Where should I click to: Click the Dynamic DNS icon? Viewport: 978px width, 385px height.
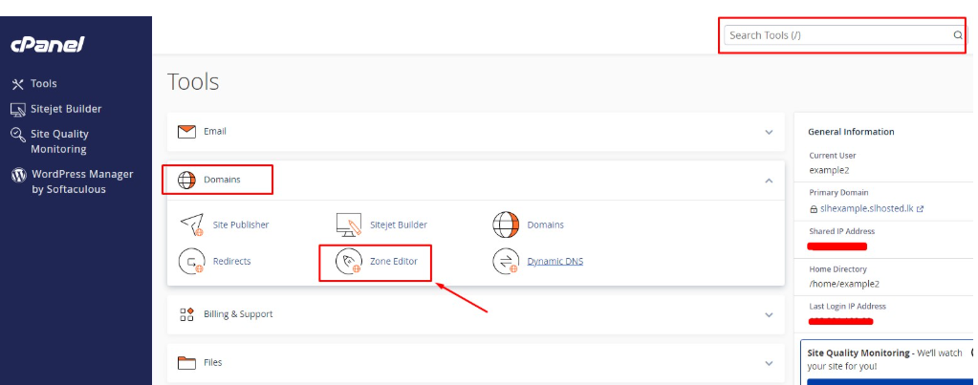(x=505, y=261)
